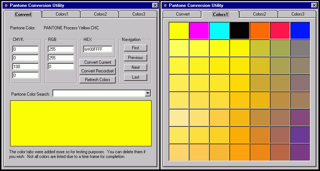The width and height of the screenshot is (320, 171).
Task: Click the large yellow color preview box
Action: point(81,123)
